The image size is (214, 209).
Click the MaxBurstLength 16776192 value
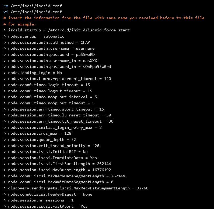point(102,170)
